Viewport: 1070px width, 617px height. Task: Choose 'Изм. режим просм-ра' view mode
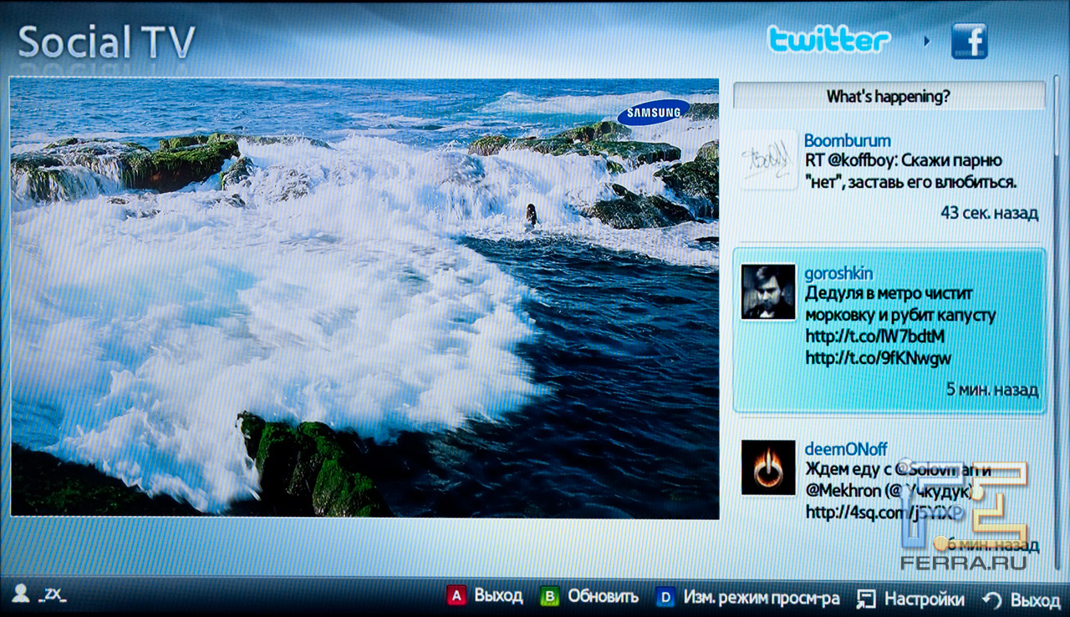coord(762,598)
